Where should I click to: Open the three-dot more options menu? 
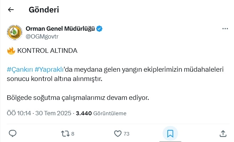pos(225,29)
